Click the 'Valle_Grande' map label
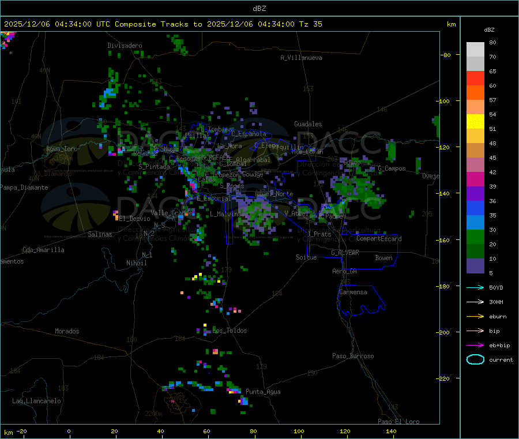The width and height of the screenshot is (519, 439). [x=171, y=213]
